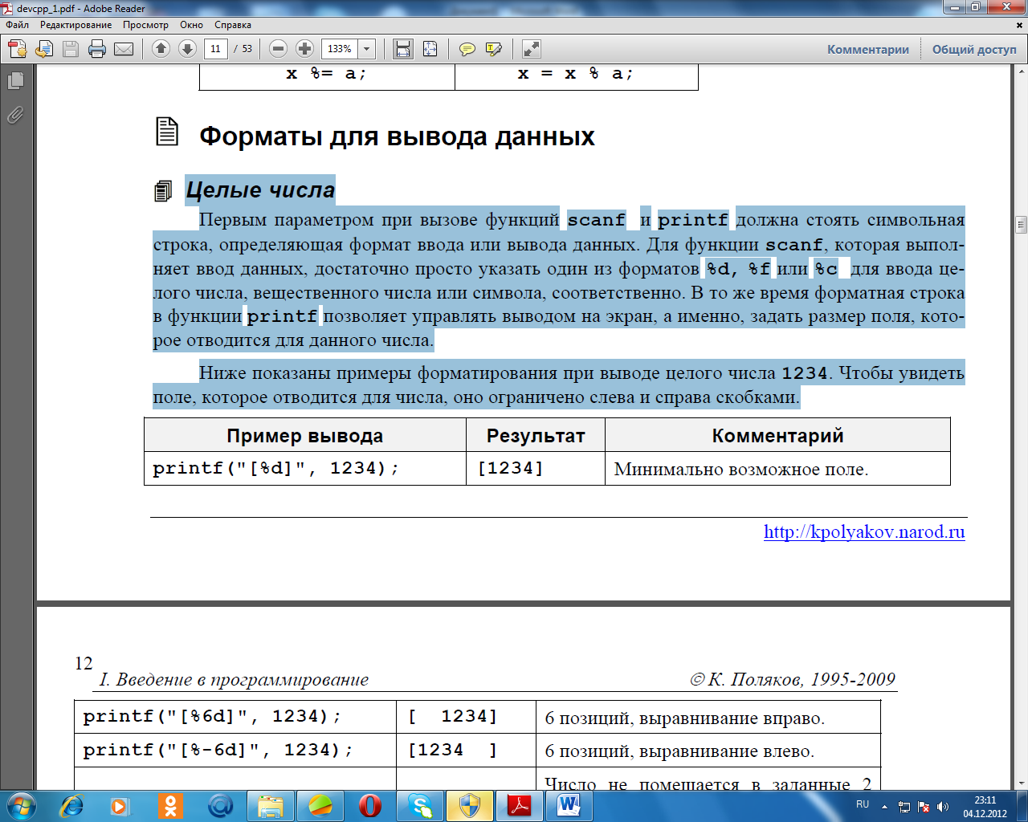This screenshot has height=822, width=1028.
Task: Open the Редактирование menu
Action: click(x=75, y=25)
